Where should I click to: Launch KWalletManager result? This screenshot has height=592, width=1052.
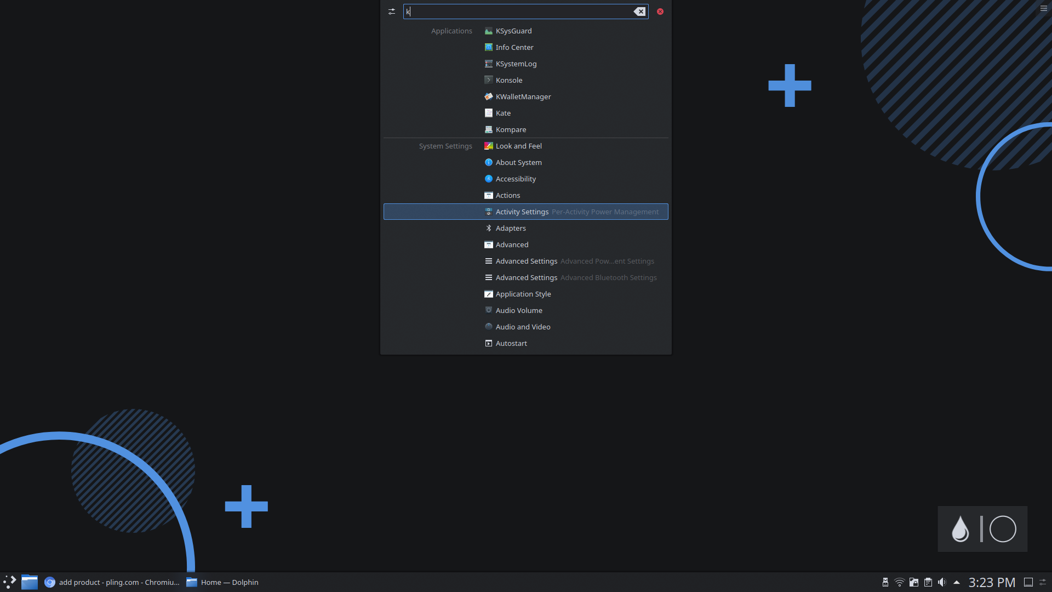[x=526, y=96]
